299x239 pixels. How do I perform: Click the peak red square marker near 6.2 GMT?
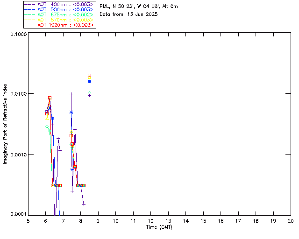[x=50, y=98]
